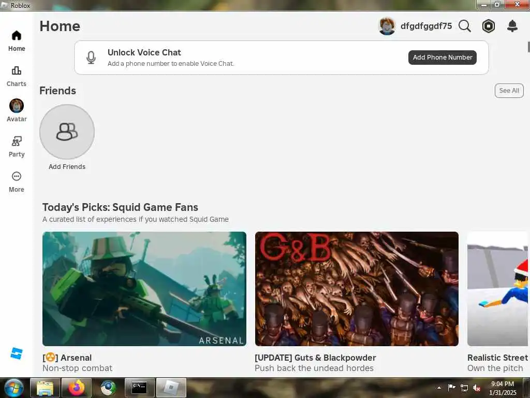Click the Roblox Studio logo icon in sidebar
The width and height of the screenshot is (530, 398).
click(x=16, y=353)
